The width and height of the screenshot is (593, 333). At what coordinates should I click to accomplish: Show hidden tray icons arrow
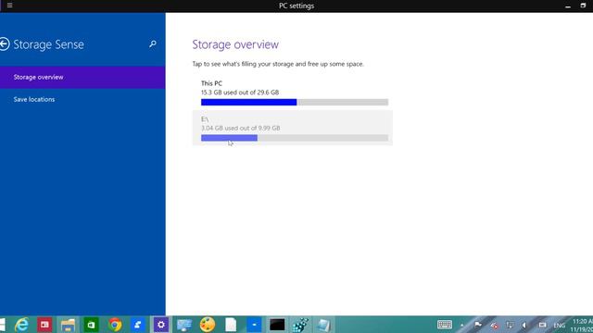461,325
